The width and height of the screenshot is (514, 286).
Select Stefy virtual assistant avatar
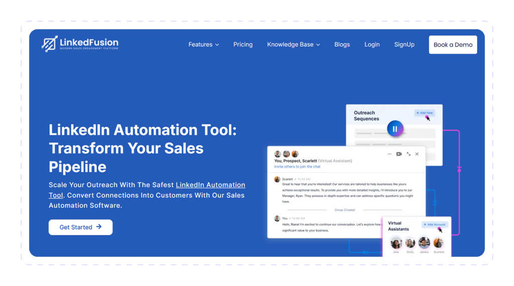tap(410, 243)
